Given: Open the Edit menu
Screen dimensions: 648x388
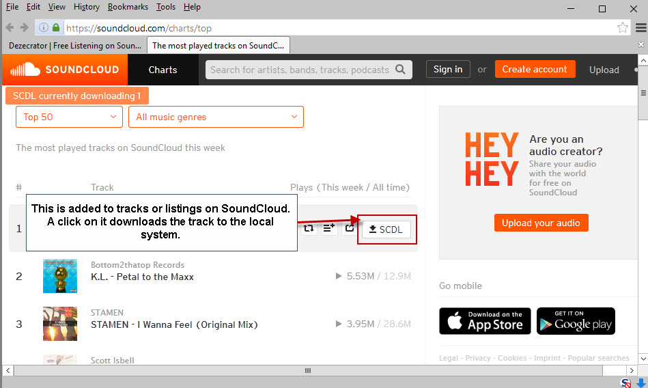Looking at the screenshot, I should click(x=33, y=7).
